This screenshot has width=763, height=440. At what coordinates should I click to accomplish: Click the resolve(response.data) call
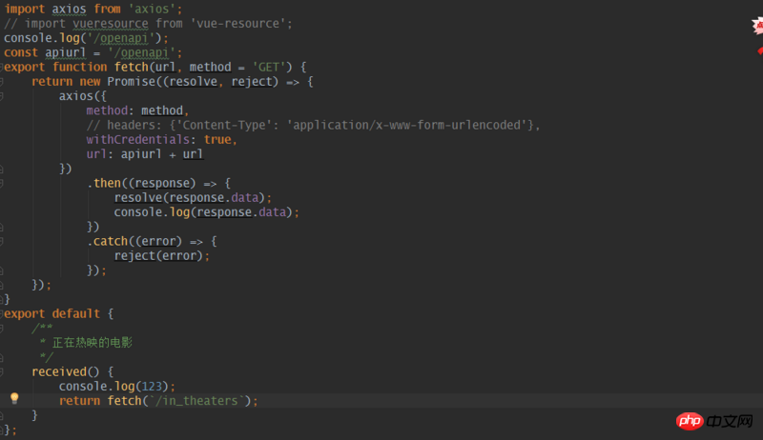(x=190, y=198)
